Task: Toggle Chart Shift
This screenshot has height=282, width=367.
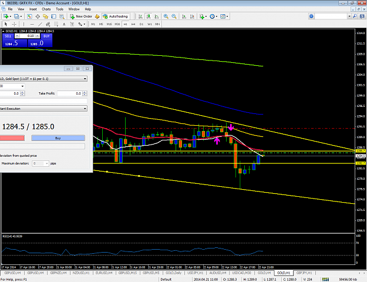Action: click(192, 16)
